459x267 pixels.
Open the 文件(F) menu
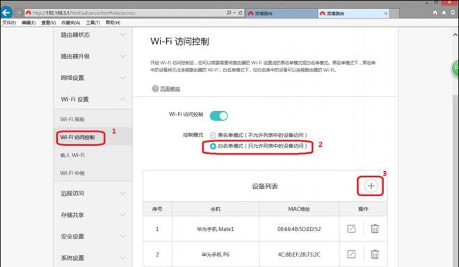(x=9, y=22)
